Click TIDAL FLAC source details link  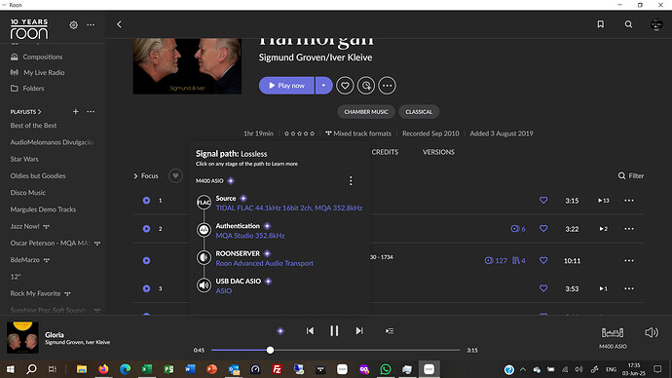[289, 208]
